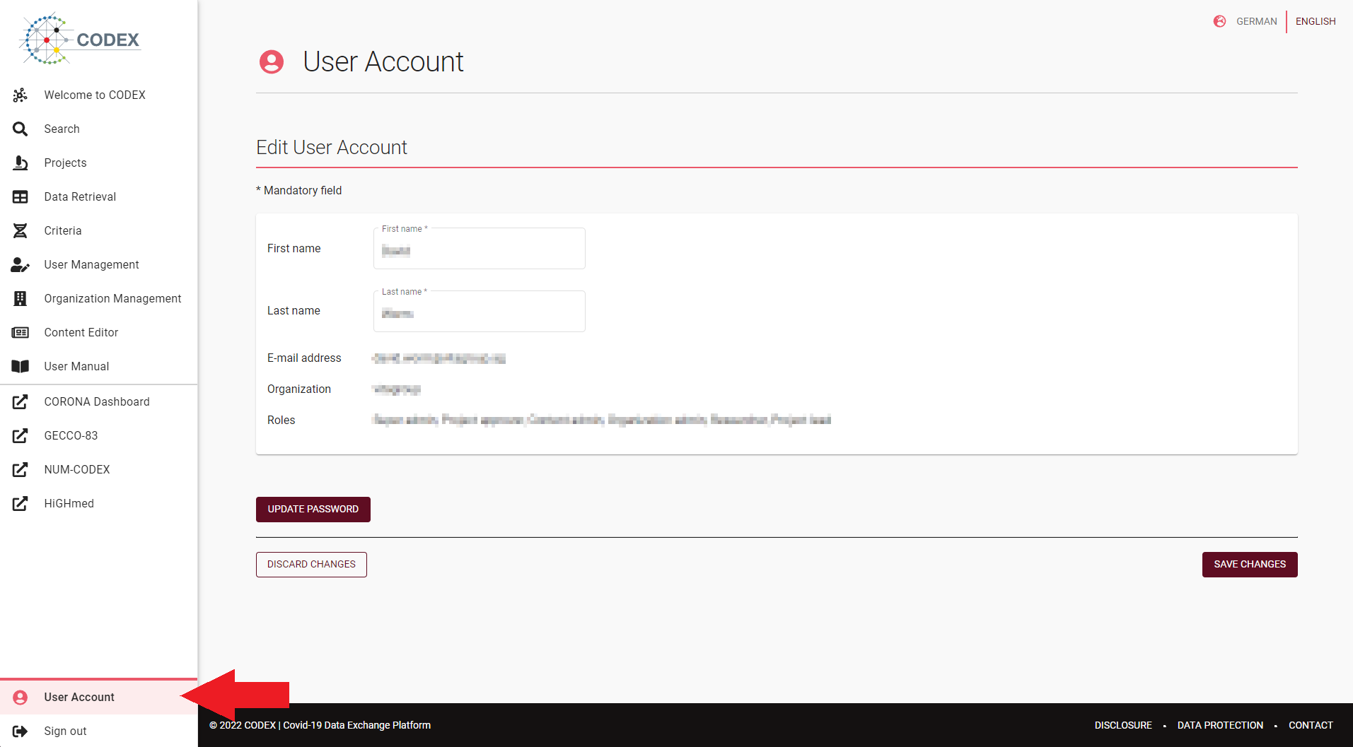The width and height of the screenshot is (1353, 747).
Task: Click the User Manual book icon
Action: point(20,366)
